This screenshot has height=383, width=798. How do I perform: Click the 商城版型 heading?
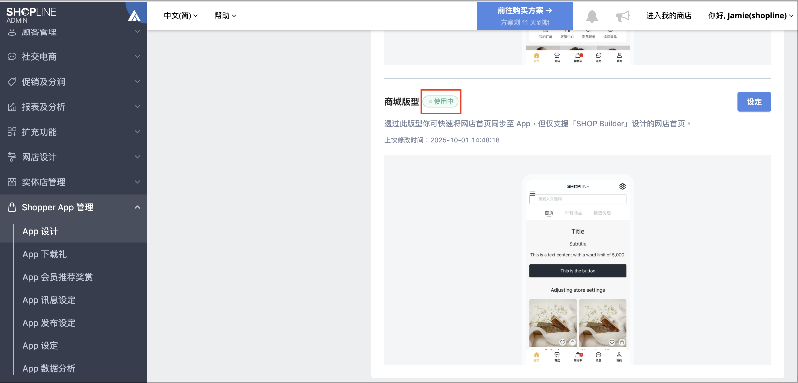(x=401, y=102)
